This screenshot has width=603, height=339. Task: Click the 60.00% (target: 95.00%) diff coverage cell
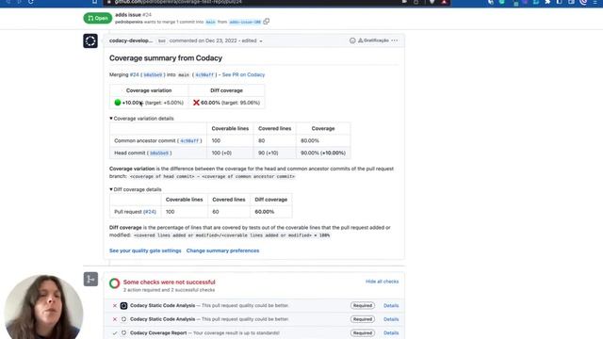point(226,103)
